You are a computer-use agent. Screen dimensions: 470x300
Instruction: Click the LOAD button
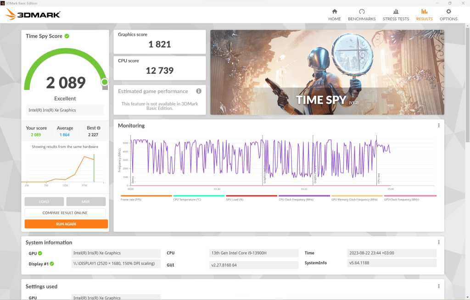click(x=44, y=201)
